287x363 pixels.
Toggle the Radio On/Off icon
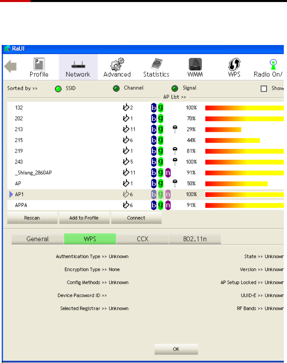point(273,64)
